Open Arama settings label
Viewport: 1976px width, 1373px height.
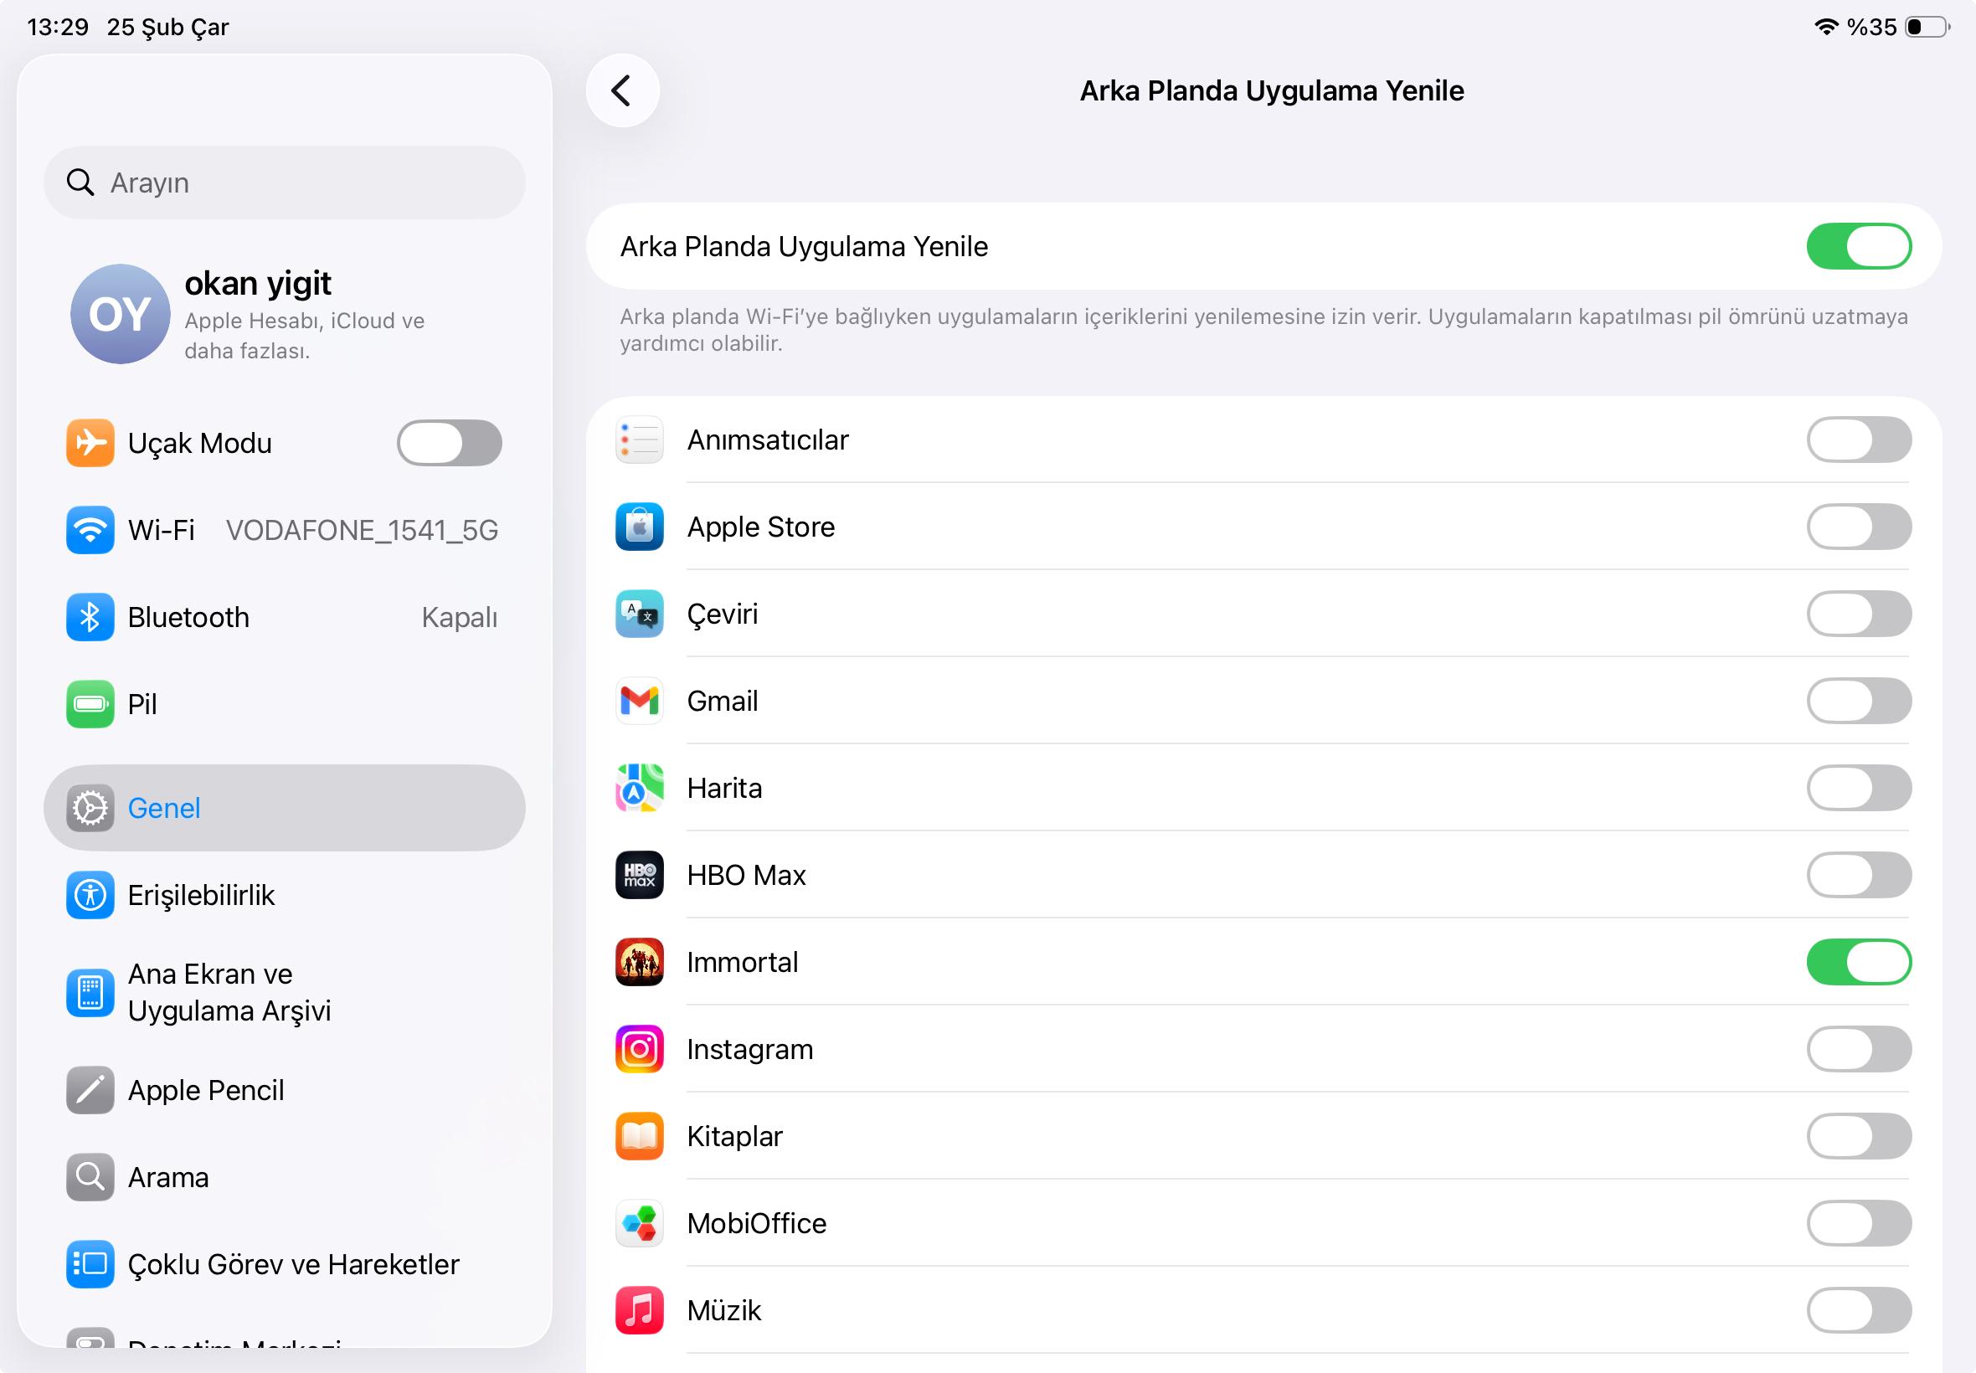point(168,1177)
